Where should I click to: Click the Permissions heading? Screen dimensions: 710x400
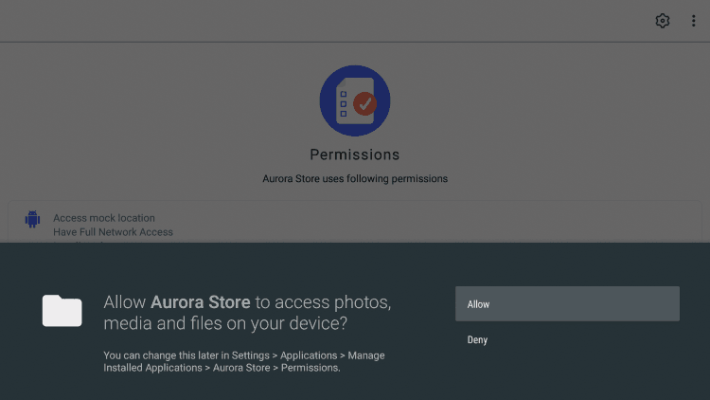pyautogui.click(x=354, y=155)
